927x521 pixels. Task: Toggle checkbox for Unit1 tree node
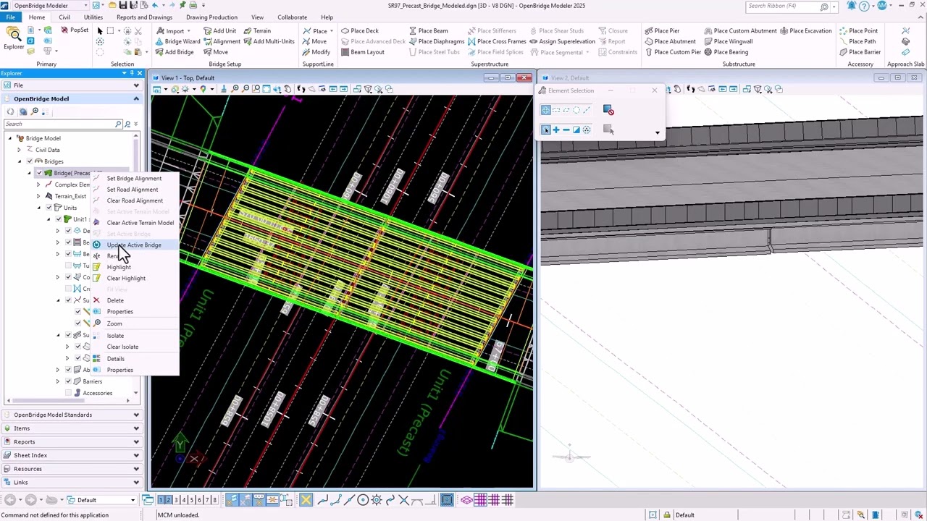[58, 219]
